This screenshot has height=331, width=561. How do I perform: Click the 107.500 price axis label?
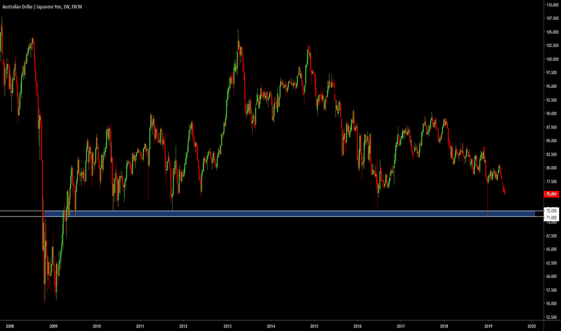pos(552,19)
